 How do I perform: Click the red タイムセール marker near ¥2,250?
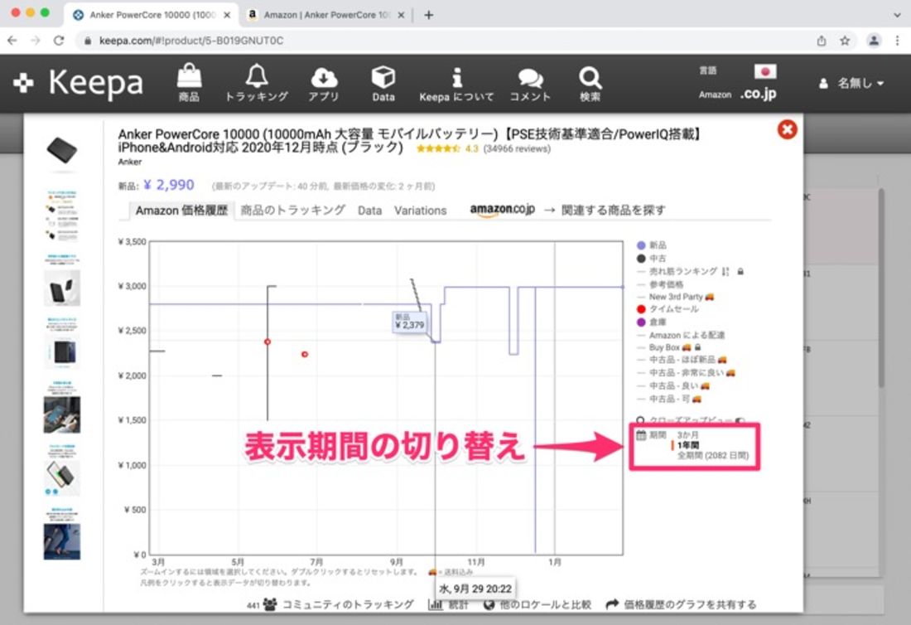305,354
